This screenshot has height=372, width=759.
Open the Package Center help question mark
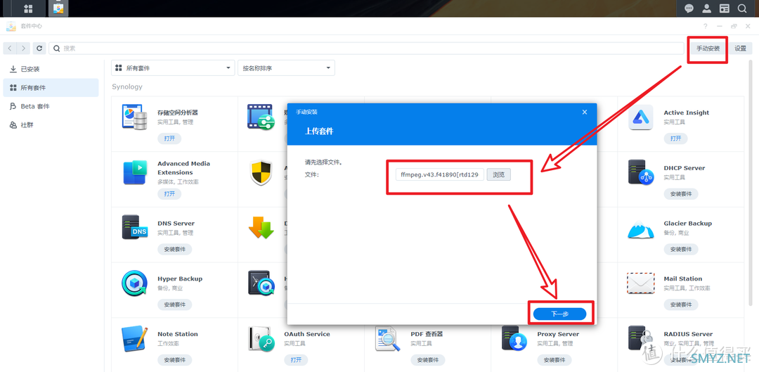tap(705, 26)
